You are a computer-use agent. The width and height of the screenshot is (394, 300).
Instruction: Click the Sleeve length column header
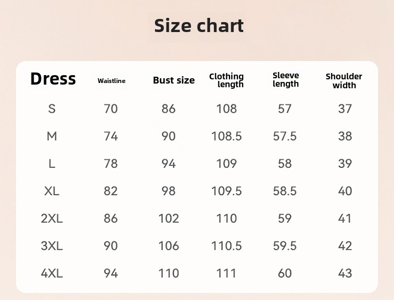[286, 80]
